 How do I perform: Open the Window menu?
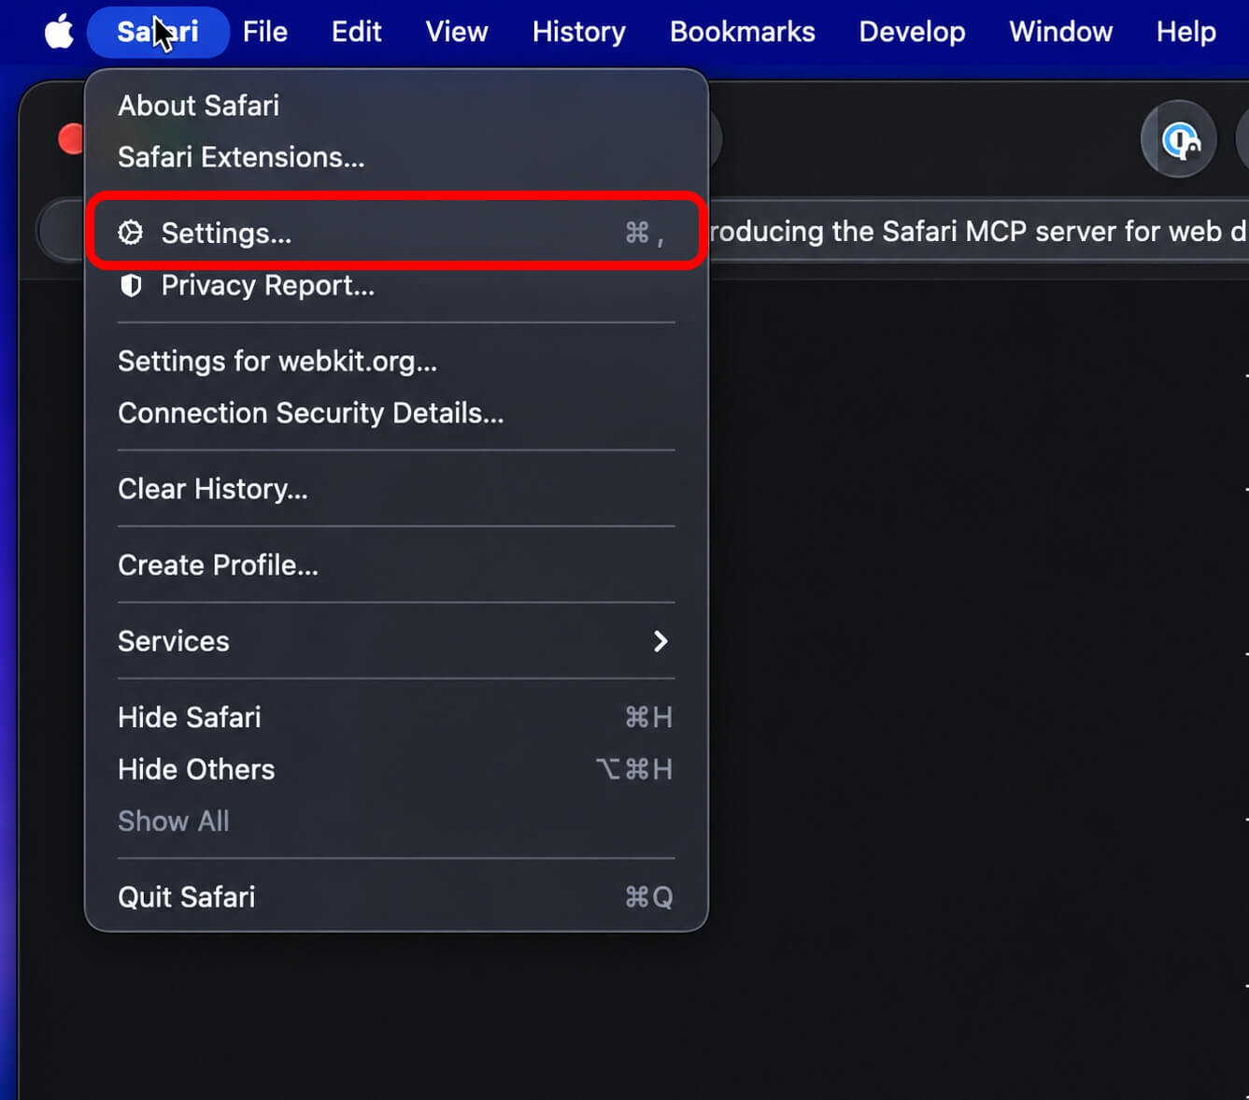[x=1061, y=32]
